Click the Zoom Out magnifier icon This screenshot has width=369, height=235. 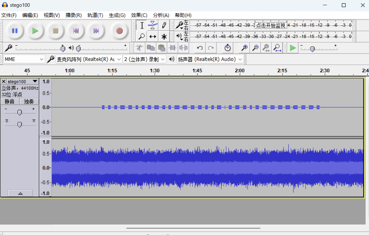tap(255, 48)
